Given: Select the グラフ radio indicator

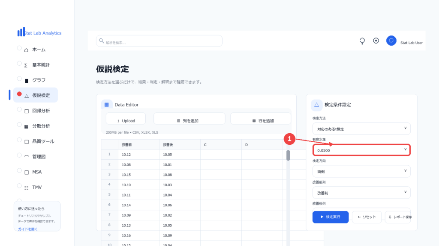Looking at the screenshot, I should pos(19,79).
